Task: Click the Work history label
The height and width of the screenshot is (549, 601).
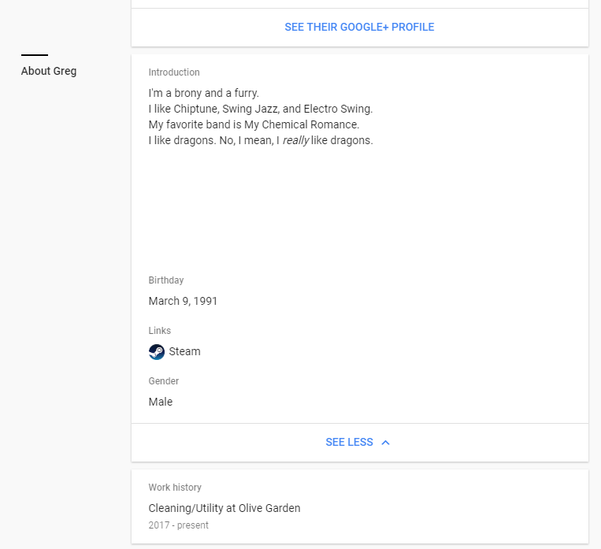Action: coord(175,488)
